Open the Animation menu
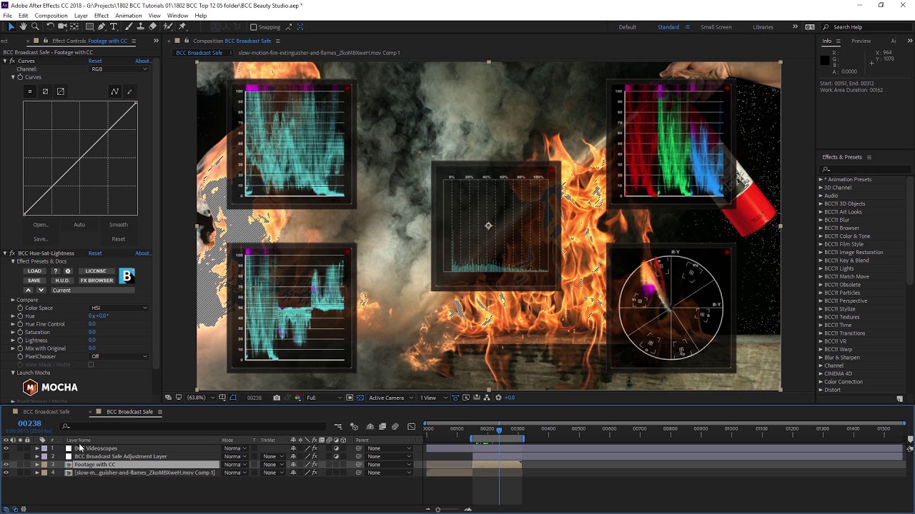The height and width of the screenshot is (514, 915). [x=129, y=16]
